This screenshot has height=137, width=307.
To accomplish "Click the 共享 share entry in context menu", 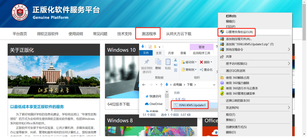I will pos(229,56).
